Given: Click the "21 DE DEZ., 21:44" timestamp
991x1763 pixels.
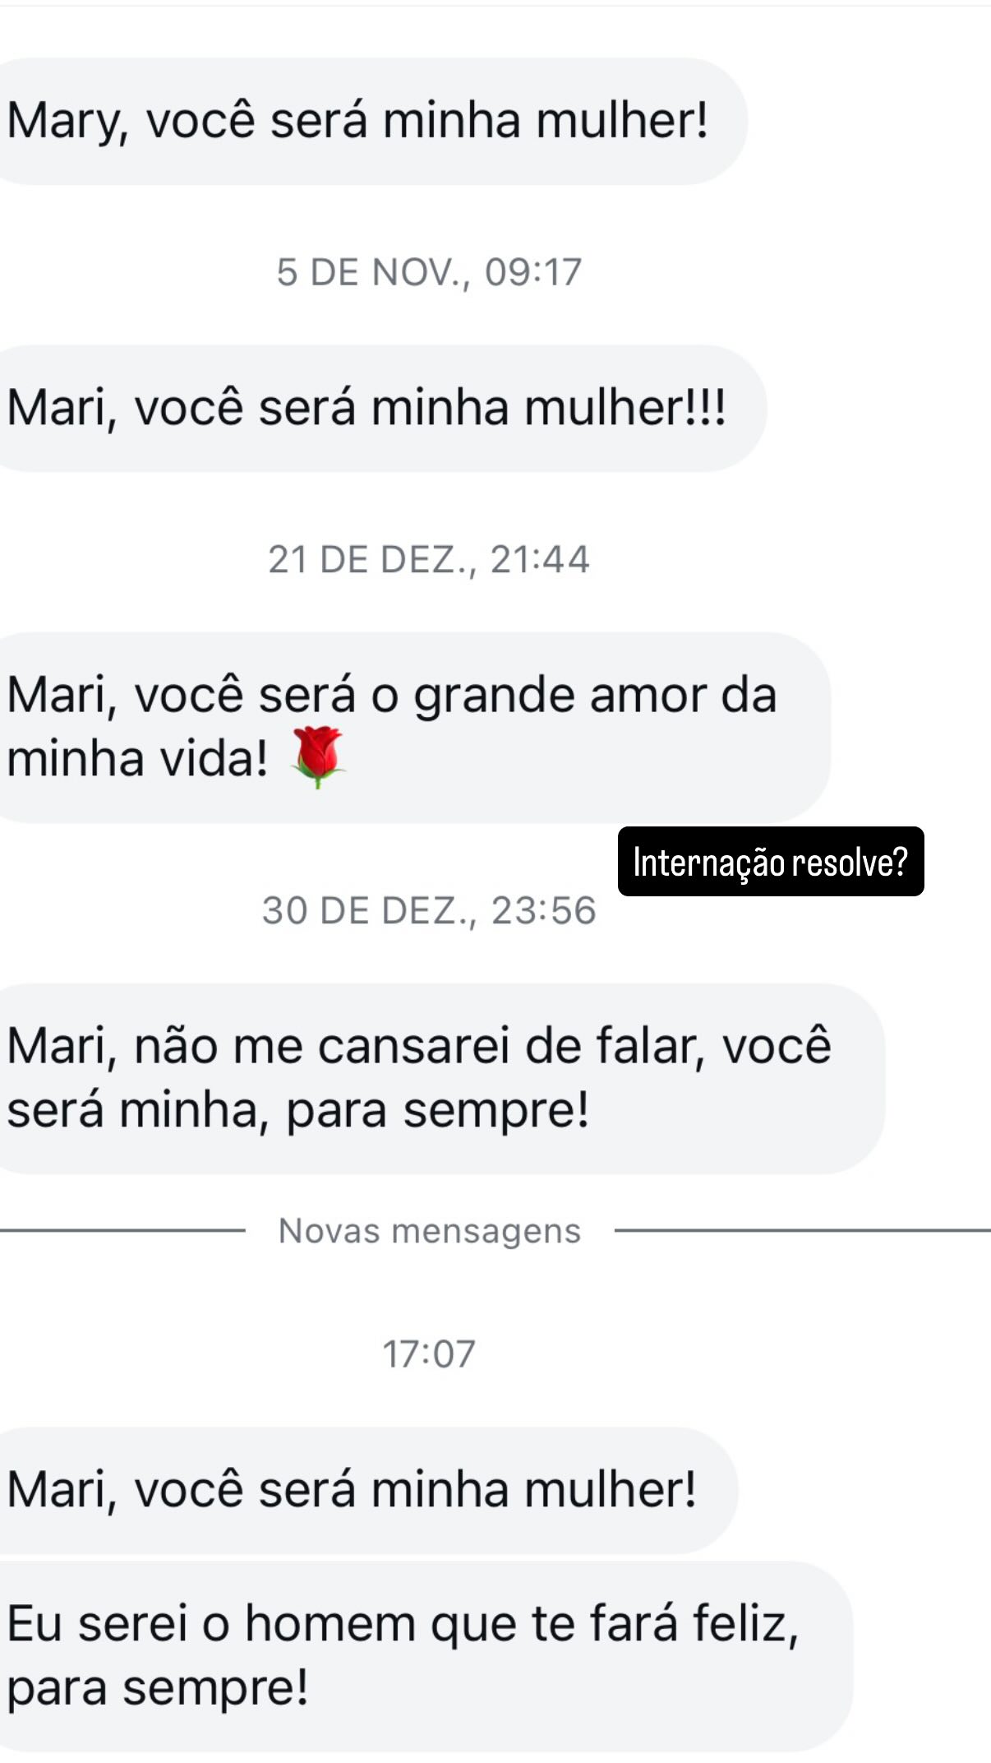Looking at the screenshot, I should (x=429, y=560).
